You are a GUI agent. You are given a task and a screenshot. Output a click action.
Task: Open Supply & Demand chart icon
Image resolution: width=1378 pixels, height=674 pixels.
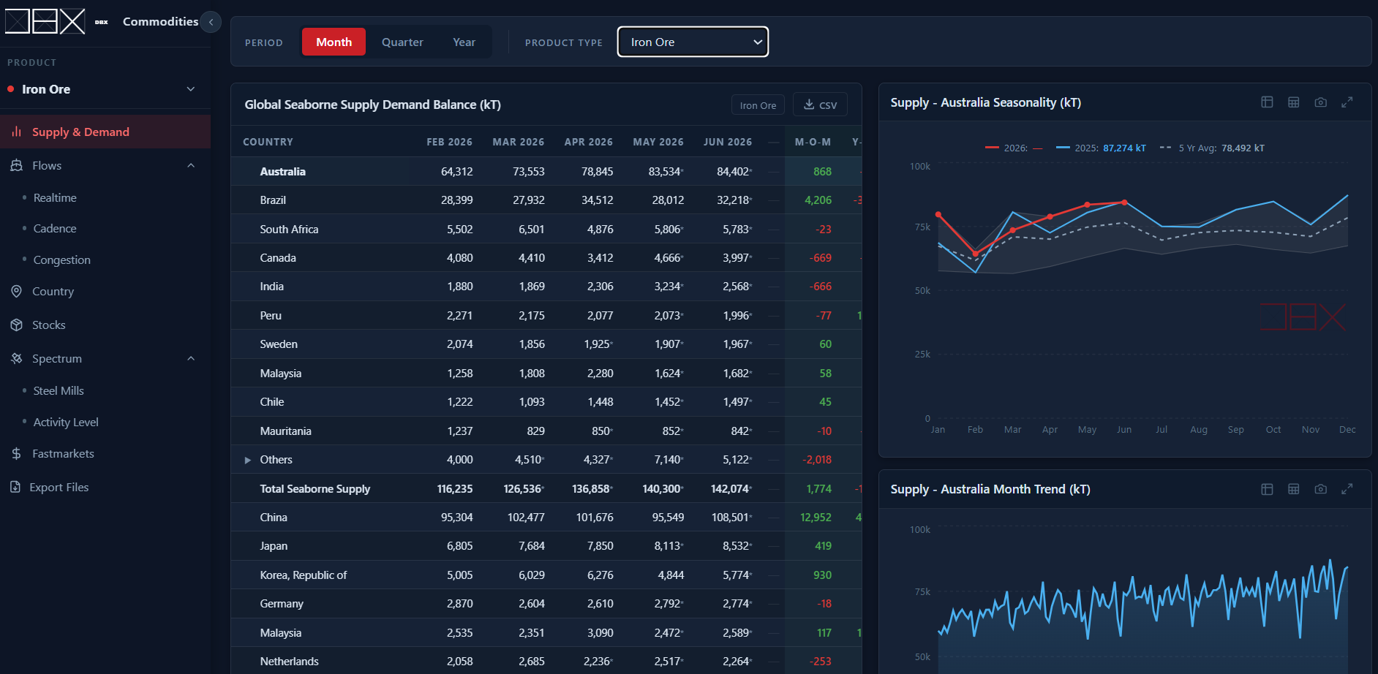coord(16,132)
